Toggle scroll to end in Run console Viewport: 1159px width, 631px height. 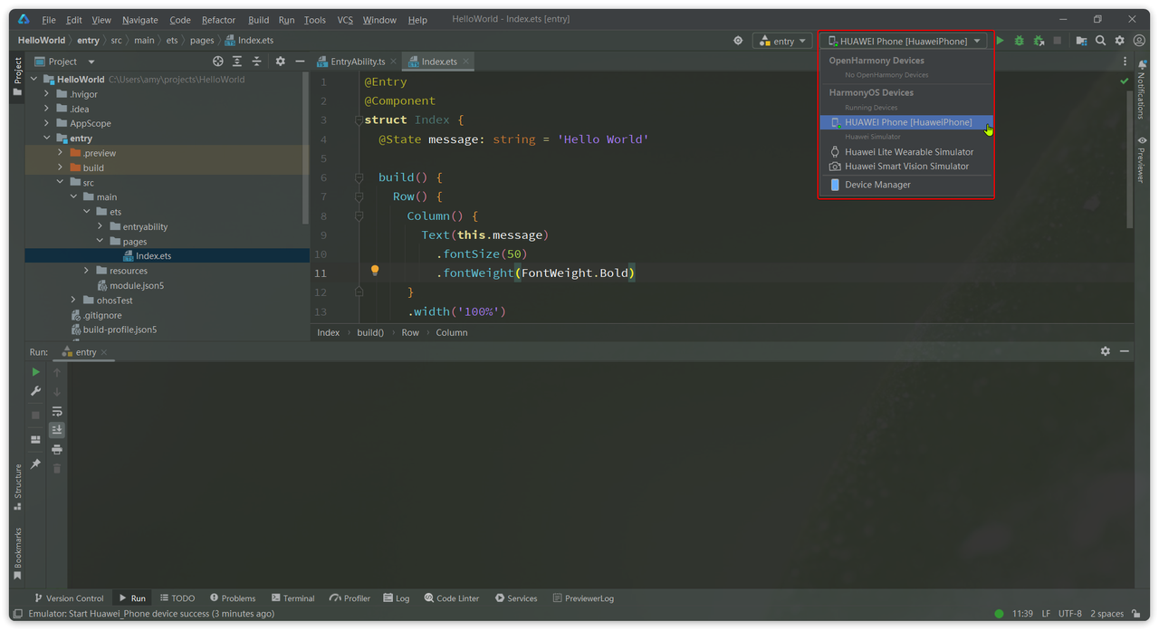click(x=57, y=430)
